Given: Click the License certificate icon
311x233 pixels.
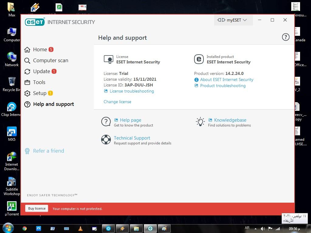Looking at the screenshot, I should pos(108,59).
